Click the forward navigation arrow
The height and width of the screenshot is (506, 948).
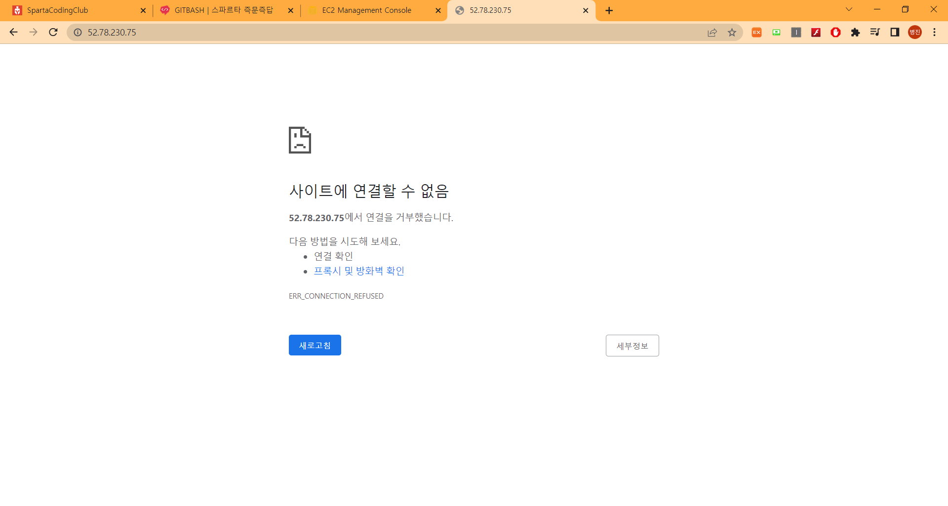tap(33, 32)
